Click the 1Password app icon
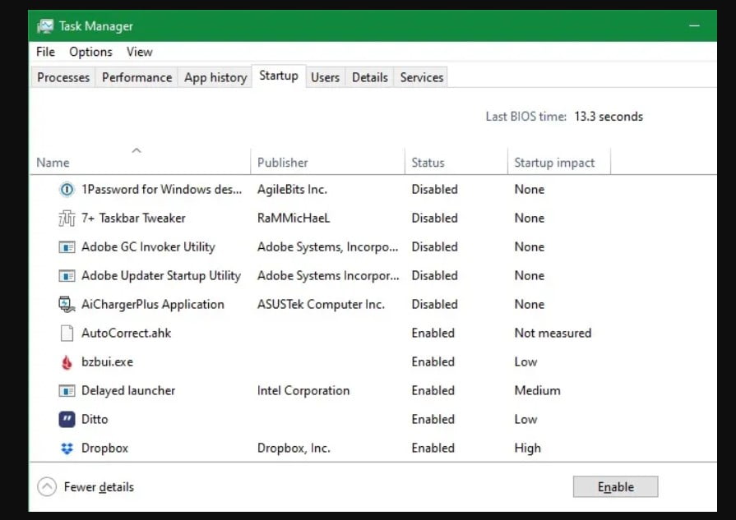Image resolution: width=736 pixels, height=520 pixels. click(67, 190)
